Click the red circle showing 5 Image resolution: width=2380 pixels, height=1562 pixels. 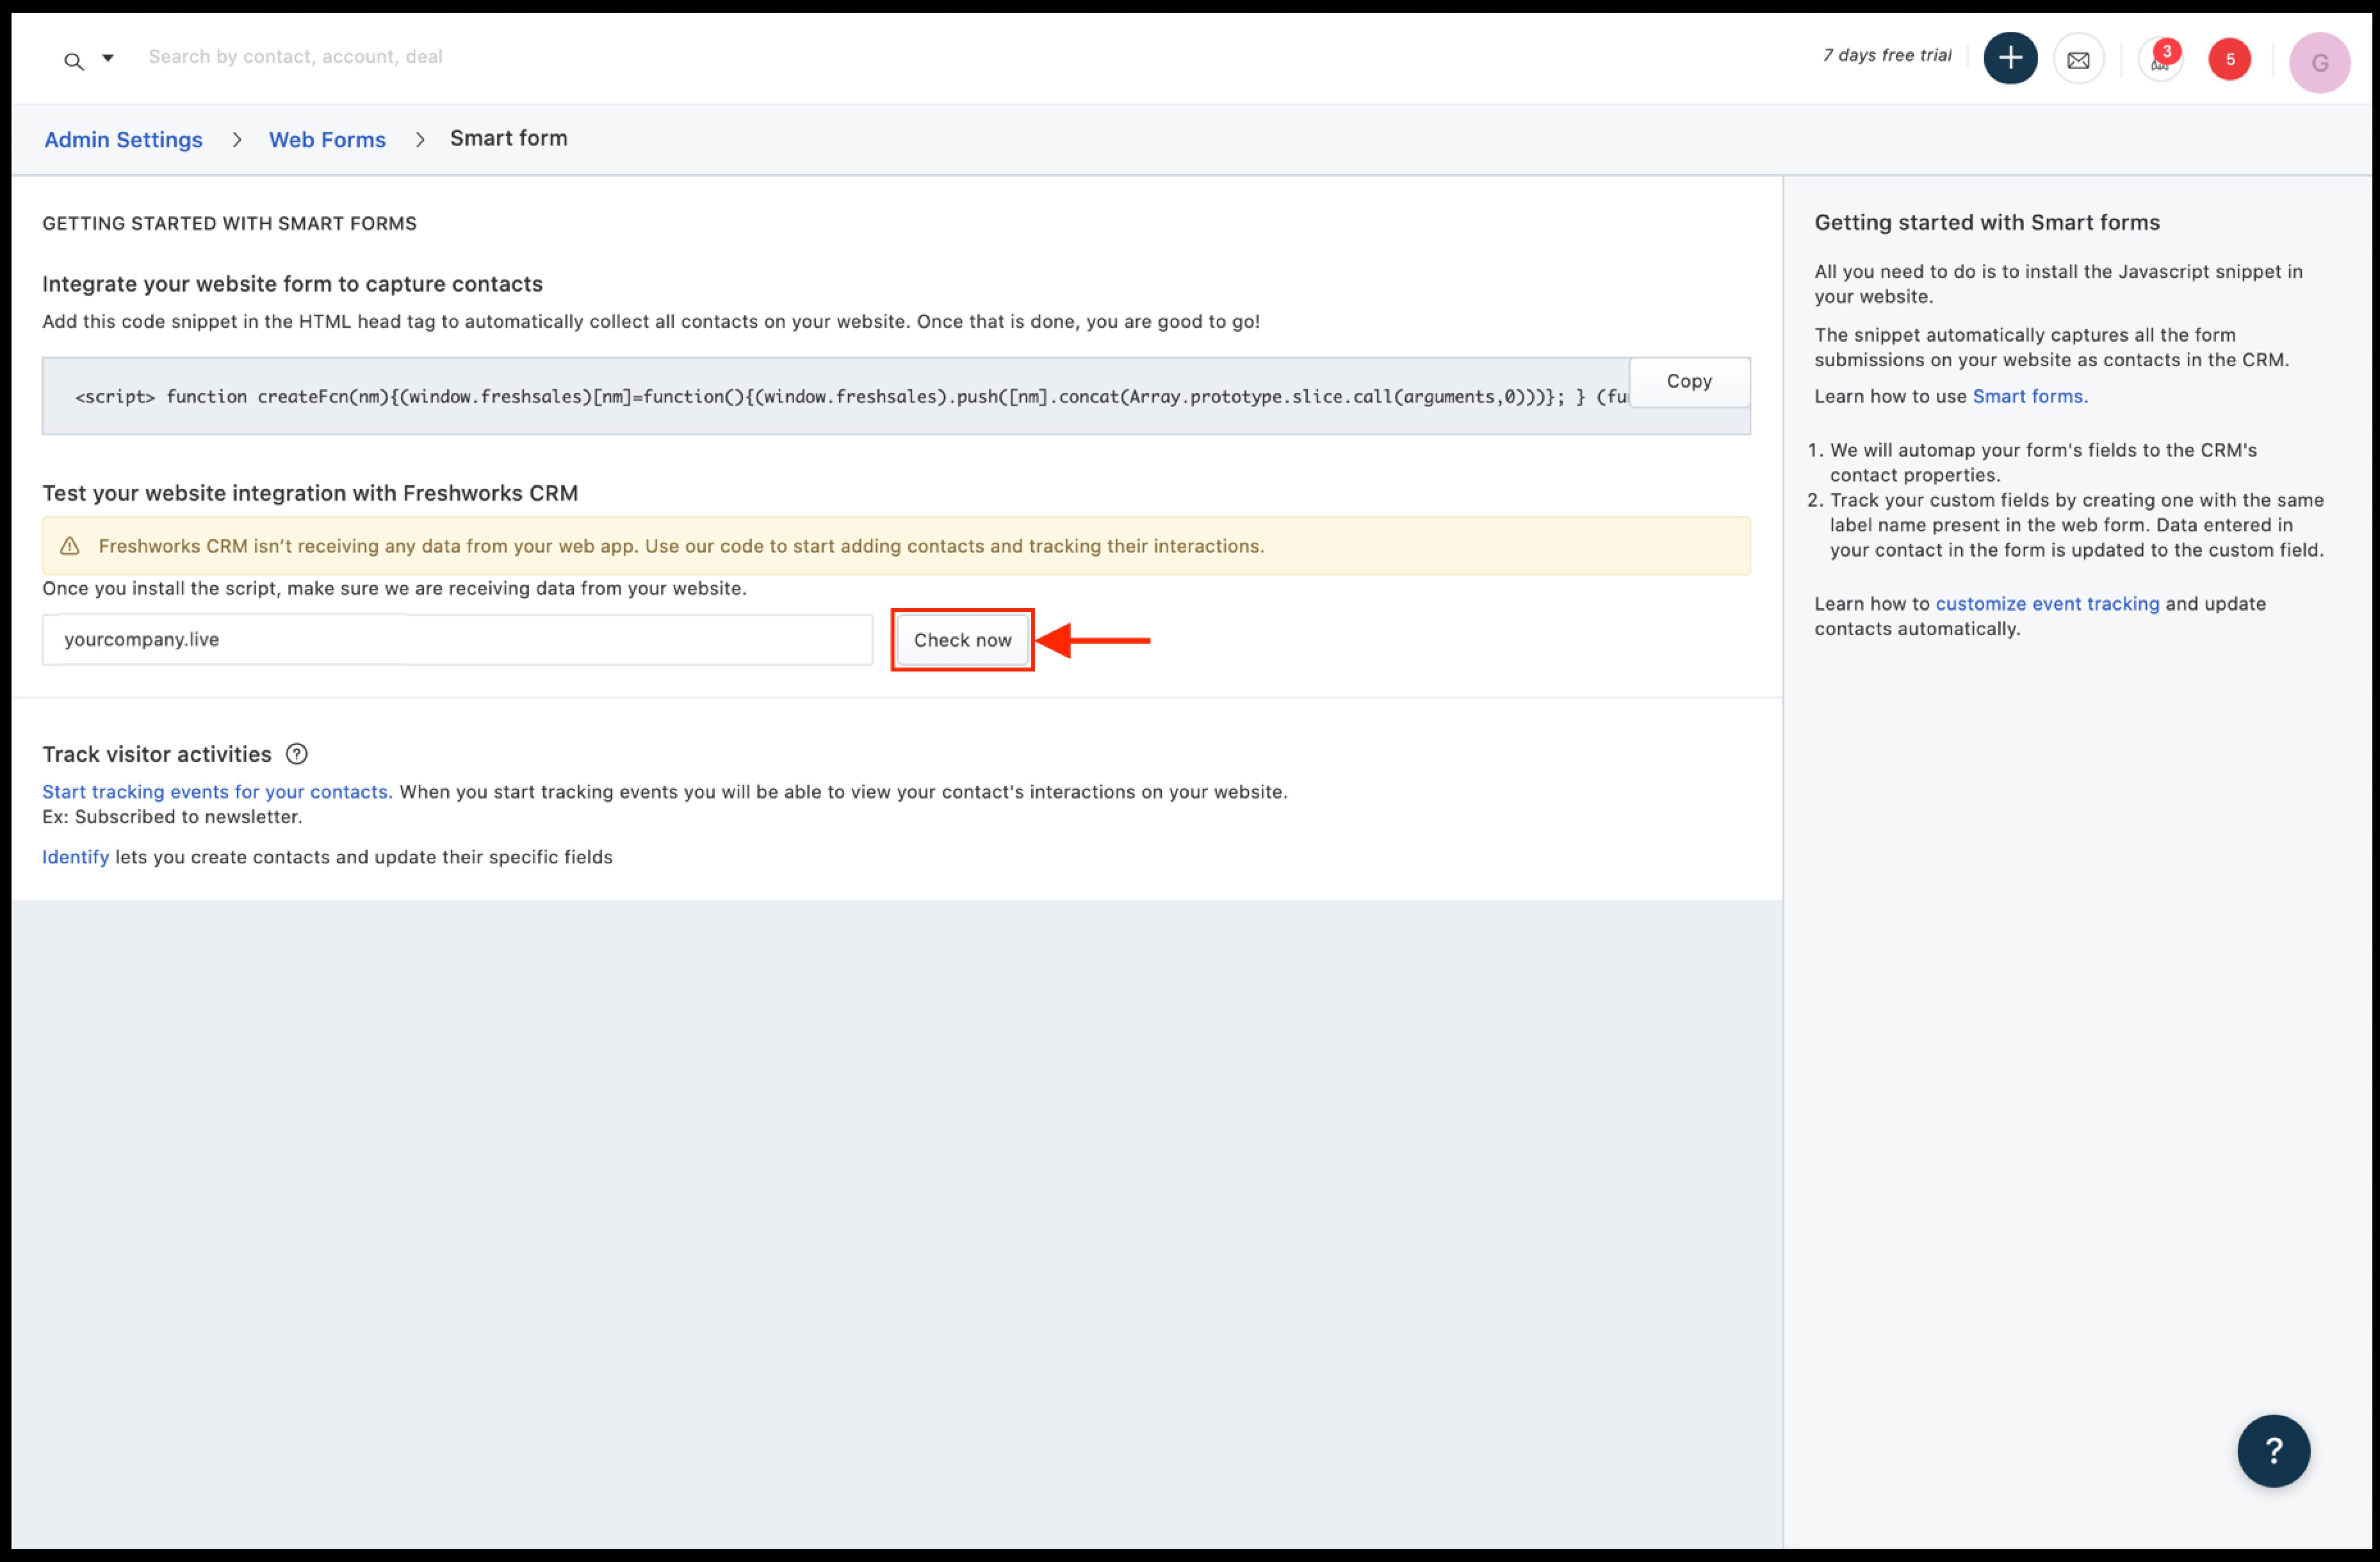click(2229, 60)
